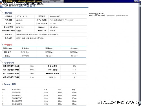Minimize the Internet Explorer window
This screenshot has height=106, width=141.
click(x=135, y=1)
